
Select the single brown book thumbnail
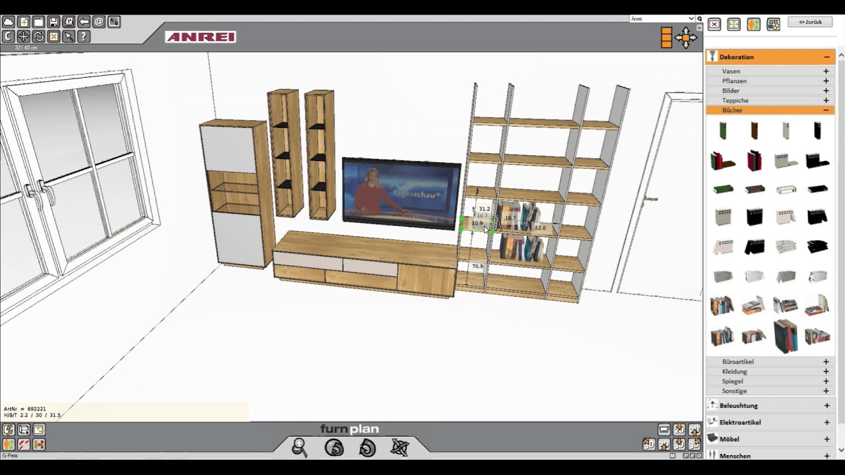click(x=755, y=131)
